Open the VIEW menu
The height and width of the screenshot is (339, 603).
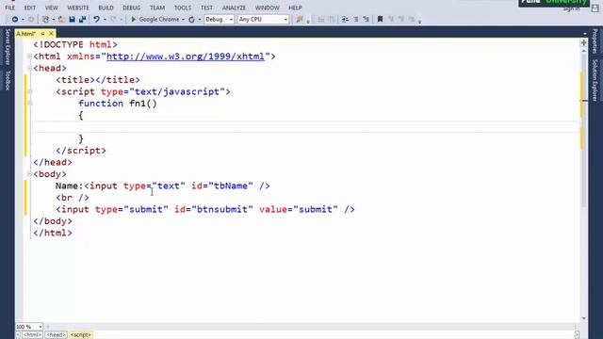[x=51, y=8]
